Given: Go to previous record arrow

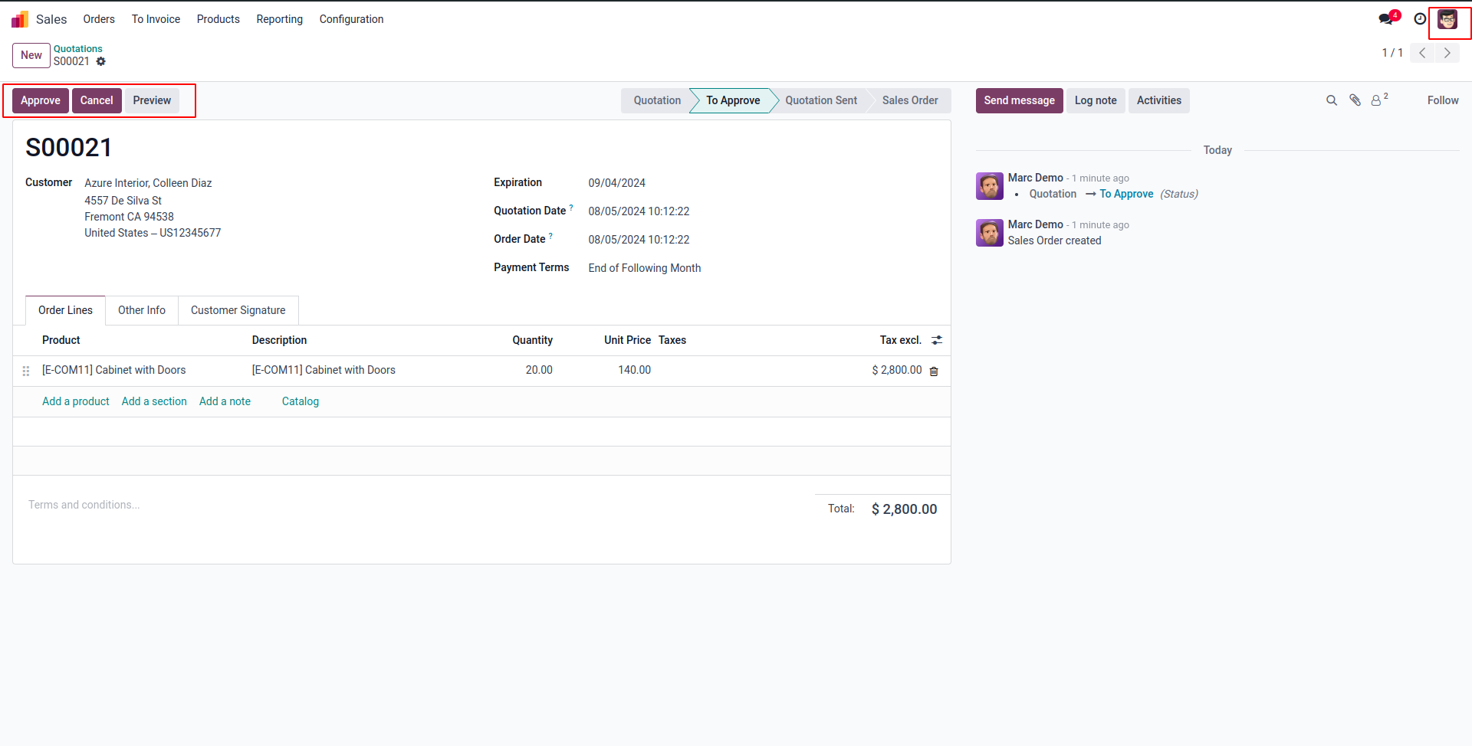Looking at the screenshot, I should pyautogui.click(x=1422, y=53).
